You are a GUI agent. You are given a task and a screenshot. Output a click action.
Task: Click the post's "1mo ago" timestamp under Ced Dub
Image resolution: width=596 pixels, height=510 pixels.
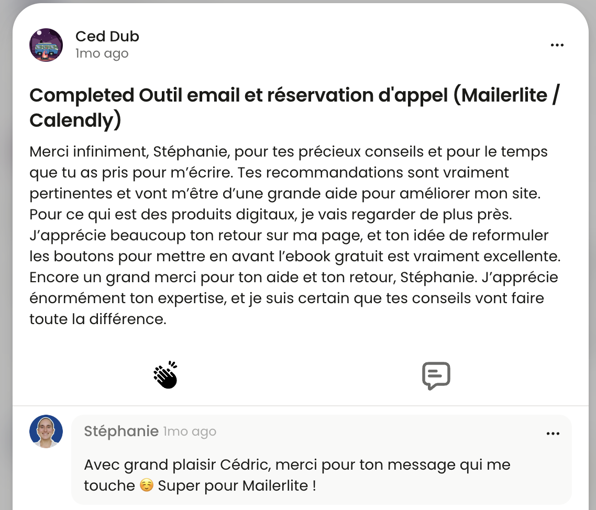coord(102,53)
